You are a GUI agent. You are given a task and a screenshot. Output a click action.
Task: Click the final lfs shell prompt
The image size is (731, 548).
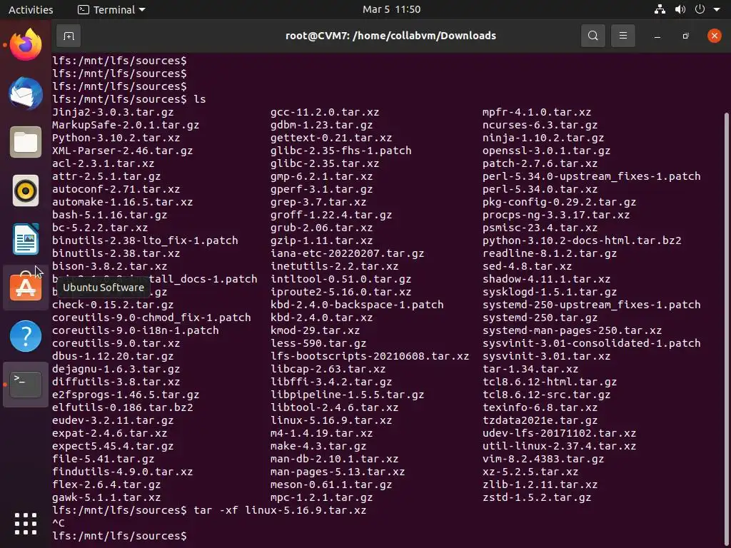click(119, 537)
